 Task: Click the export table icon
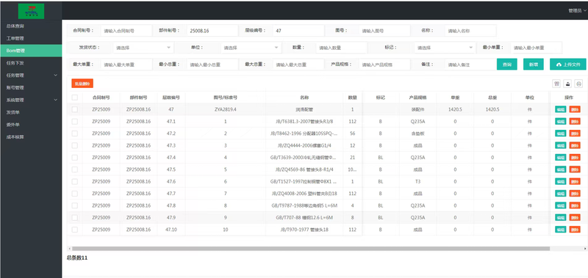[568, 84]
